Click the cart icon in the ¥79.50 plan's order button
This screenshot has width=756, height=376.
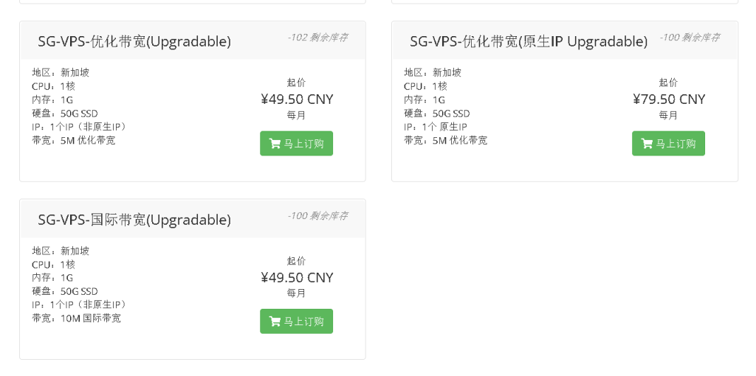pyautogui.click(x=647, y=144)
